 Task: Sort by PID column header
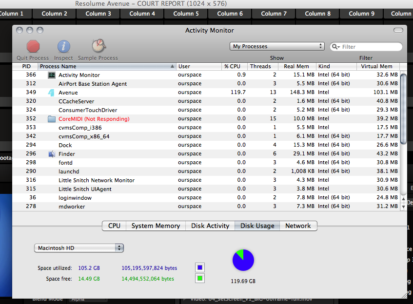(x=26, y=66)
